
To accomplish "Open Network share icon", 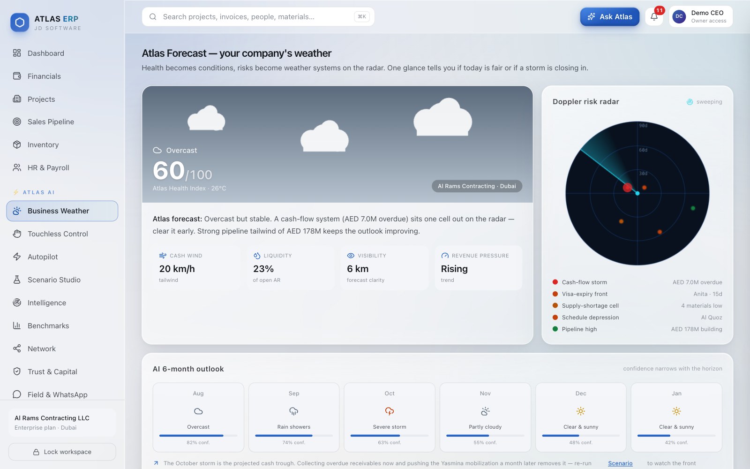I will (x=17, y=348).
